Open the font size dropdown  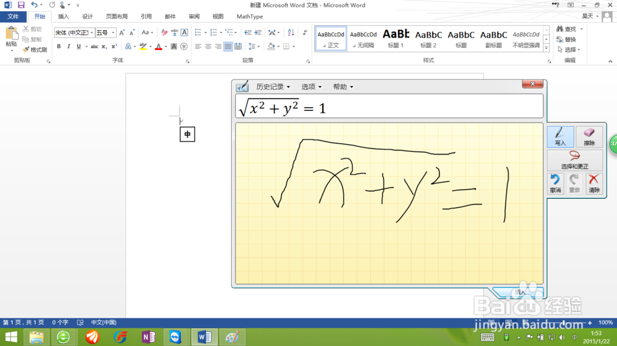113,33
